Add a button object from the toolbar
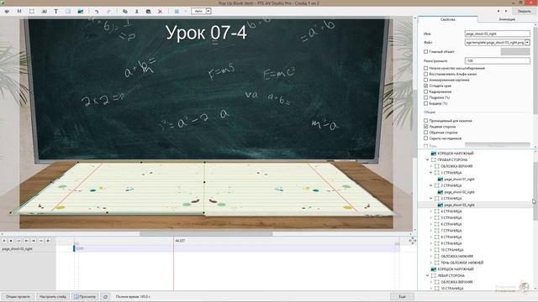This screenshot has height=302, width=538. tap(44, 11)
